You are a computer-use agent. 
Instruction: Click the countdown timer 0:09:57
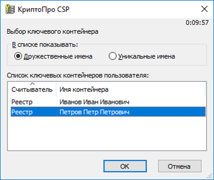point(197,23)
